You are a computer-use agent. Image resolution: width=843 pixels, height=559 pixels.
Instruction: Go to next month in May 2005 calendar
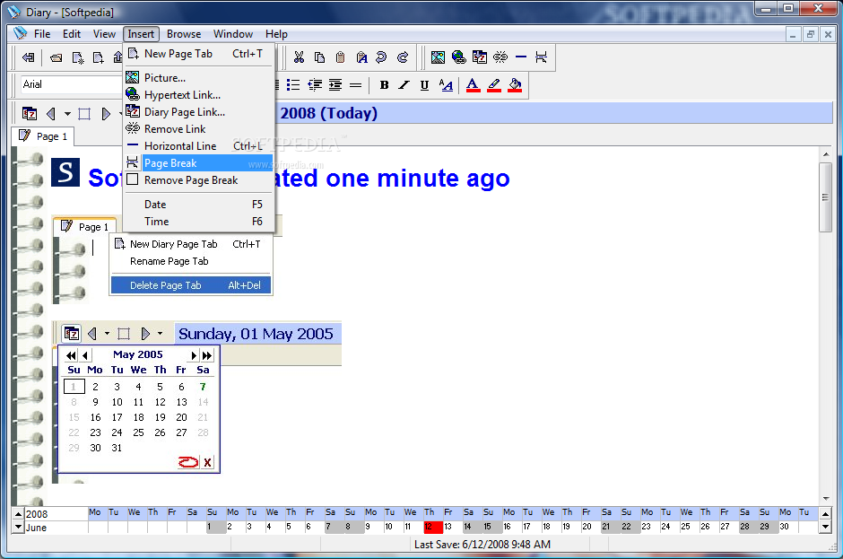(194, 355)
